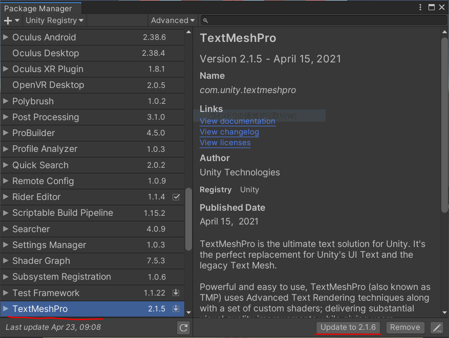Click the com.unity.textmeshpro package name text
449x338 pixels.
[x=248, y=90]
